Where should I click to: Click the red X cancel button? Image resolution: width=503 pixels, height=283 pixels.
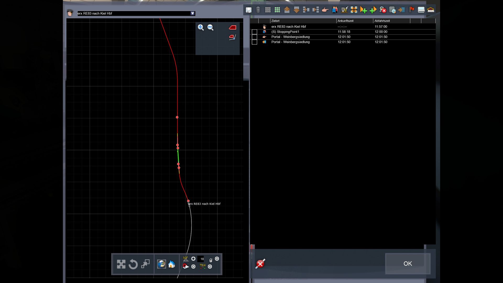coord(260,264)
